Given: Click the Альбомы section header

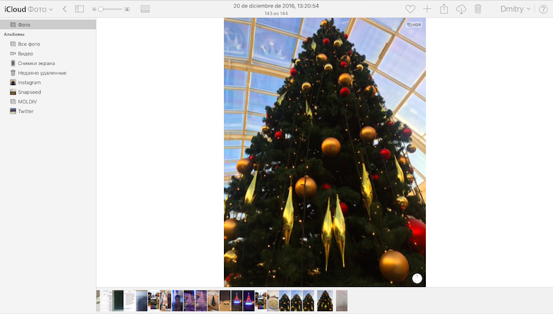Looking at the screenshot, I should coord(14,34).
